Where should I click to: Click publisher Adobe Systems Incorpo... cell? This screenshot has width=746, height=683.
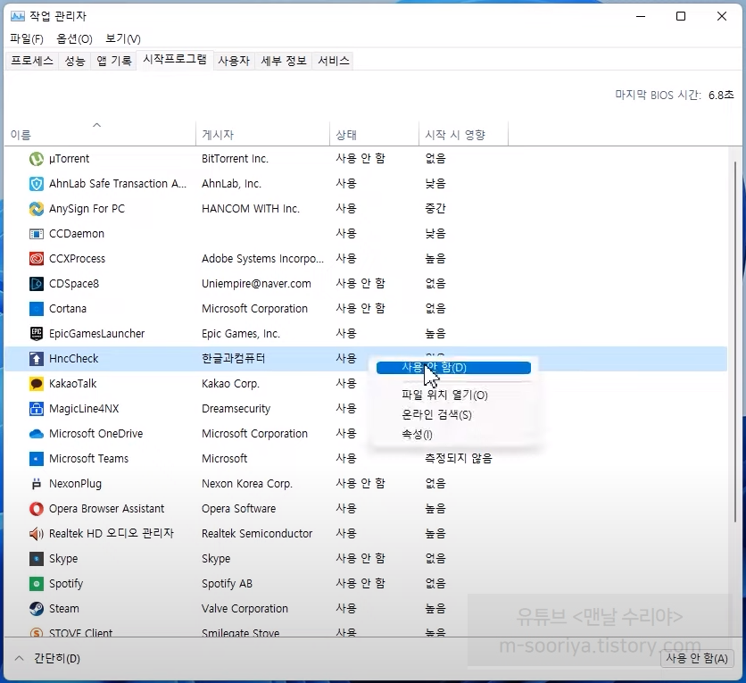tap(262, 258)
